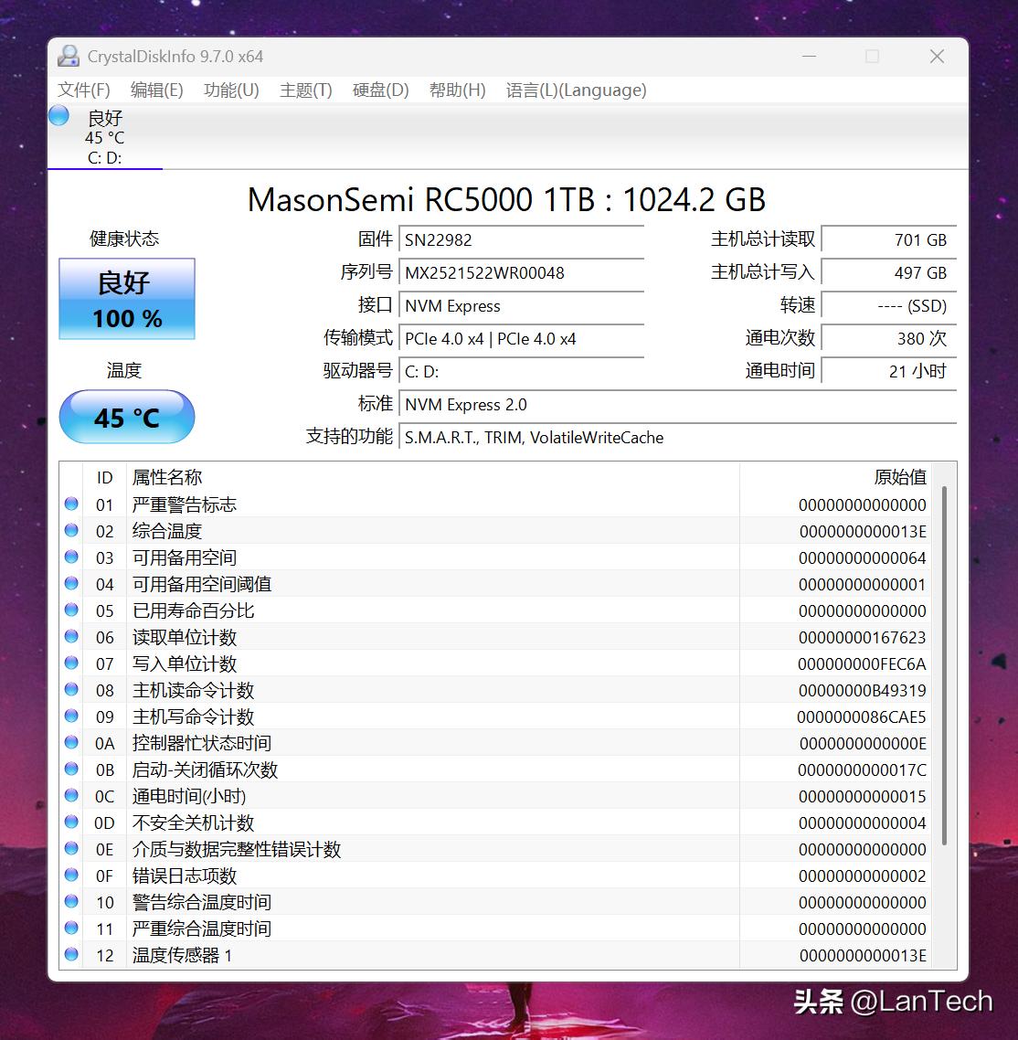This screenshot has width=1018, height=1040.
Task: Click the 原始值 column header
Action: 835,477
